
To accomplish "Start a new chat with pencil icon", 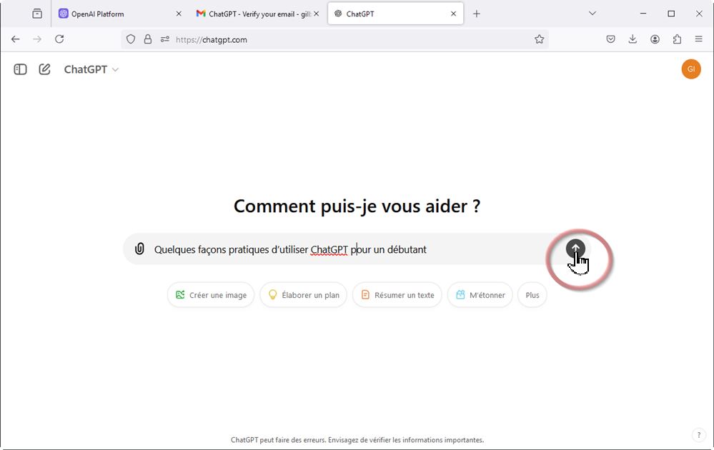I will point(44,69).
